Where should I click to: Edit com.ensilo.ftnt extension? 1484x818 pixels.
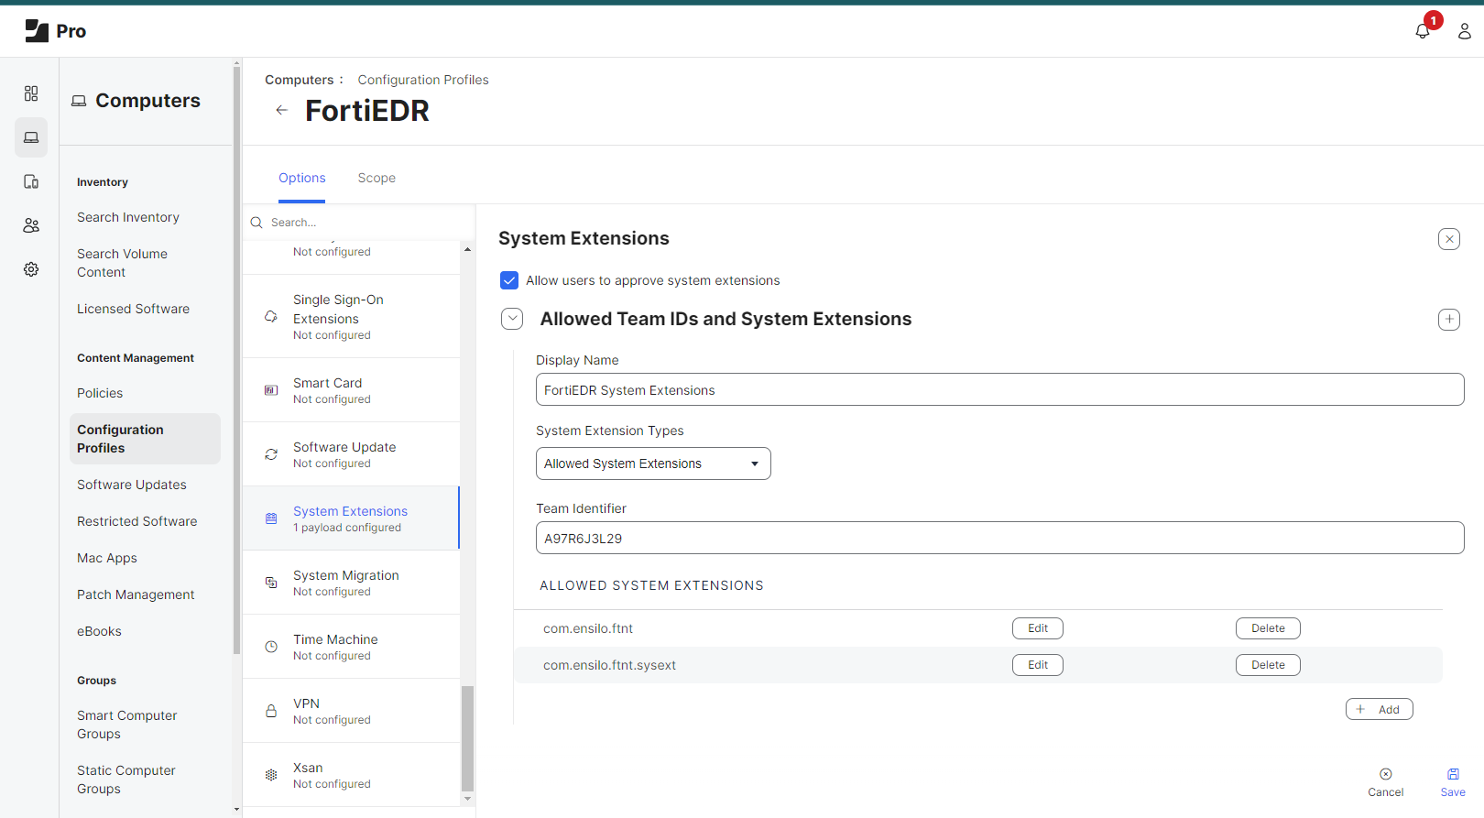point(1038,628)
